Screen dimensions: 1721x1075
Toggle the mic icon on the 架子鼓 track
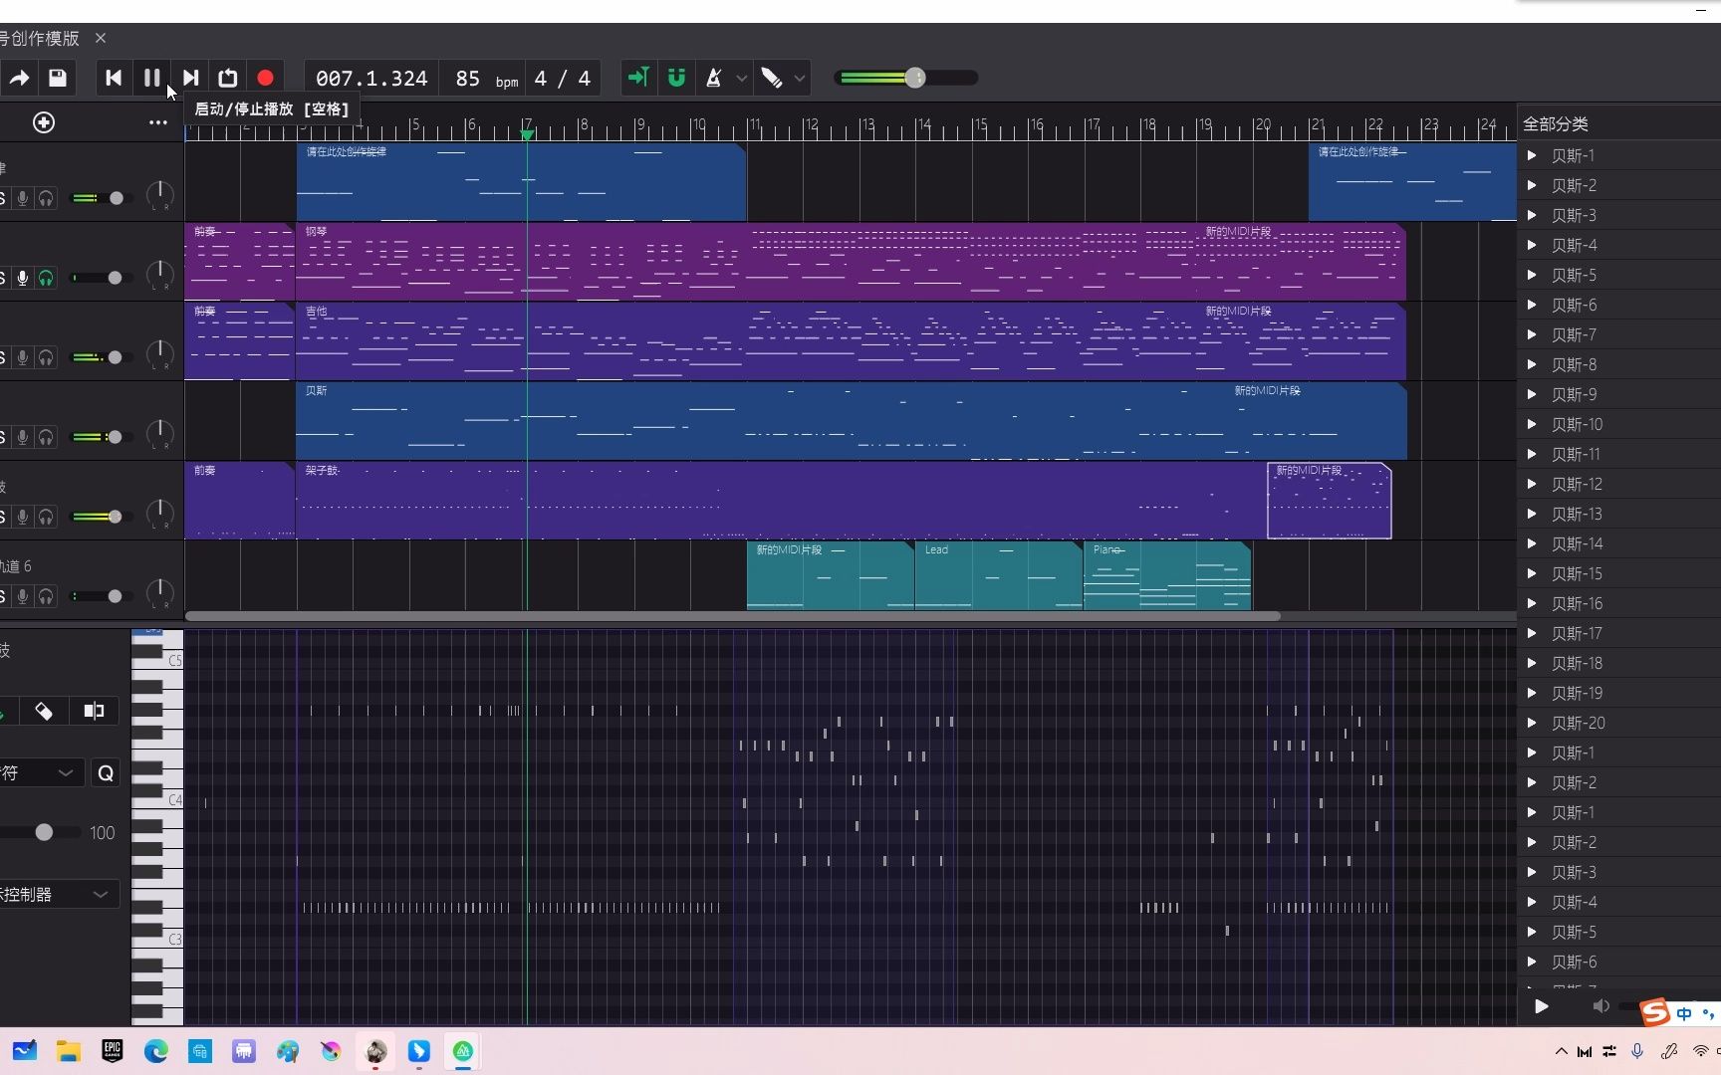(x=22, y=517)
